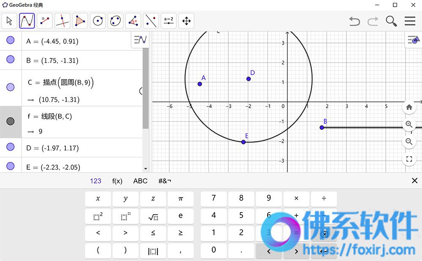Image resolution: width=422 pixels, height=261 pixels.
Task: Click the Undo arrow
Action: [354, 21]
